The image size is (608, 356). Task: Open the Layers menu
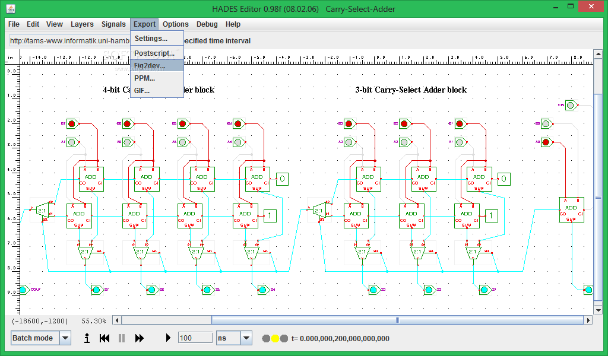82,24
